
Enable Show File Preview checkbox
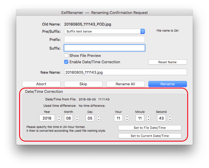click(66, 55)
